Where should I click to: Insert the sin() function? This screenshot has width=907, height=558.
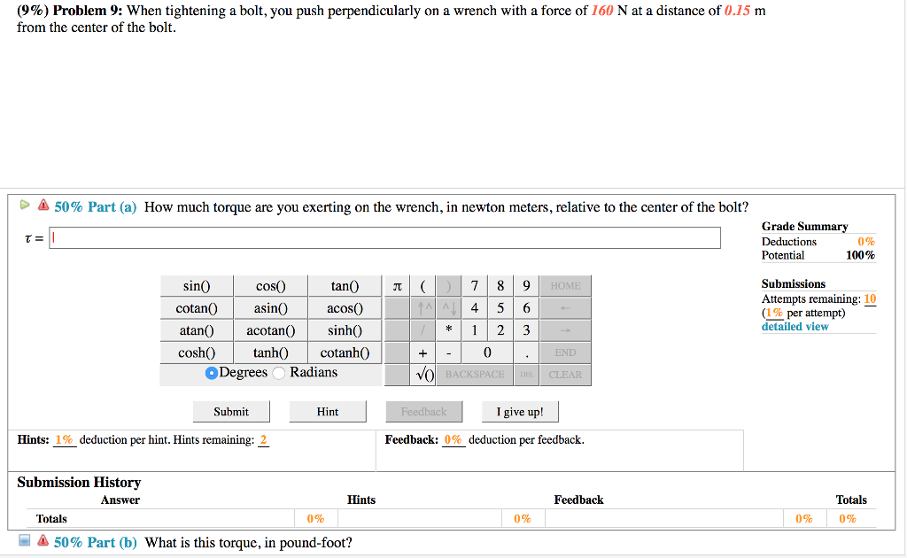click(196, 286)
